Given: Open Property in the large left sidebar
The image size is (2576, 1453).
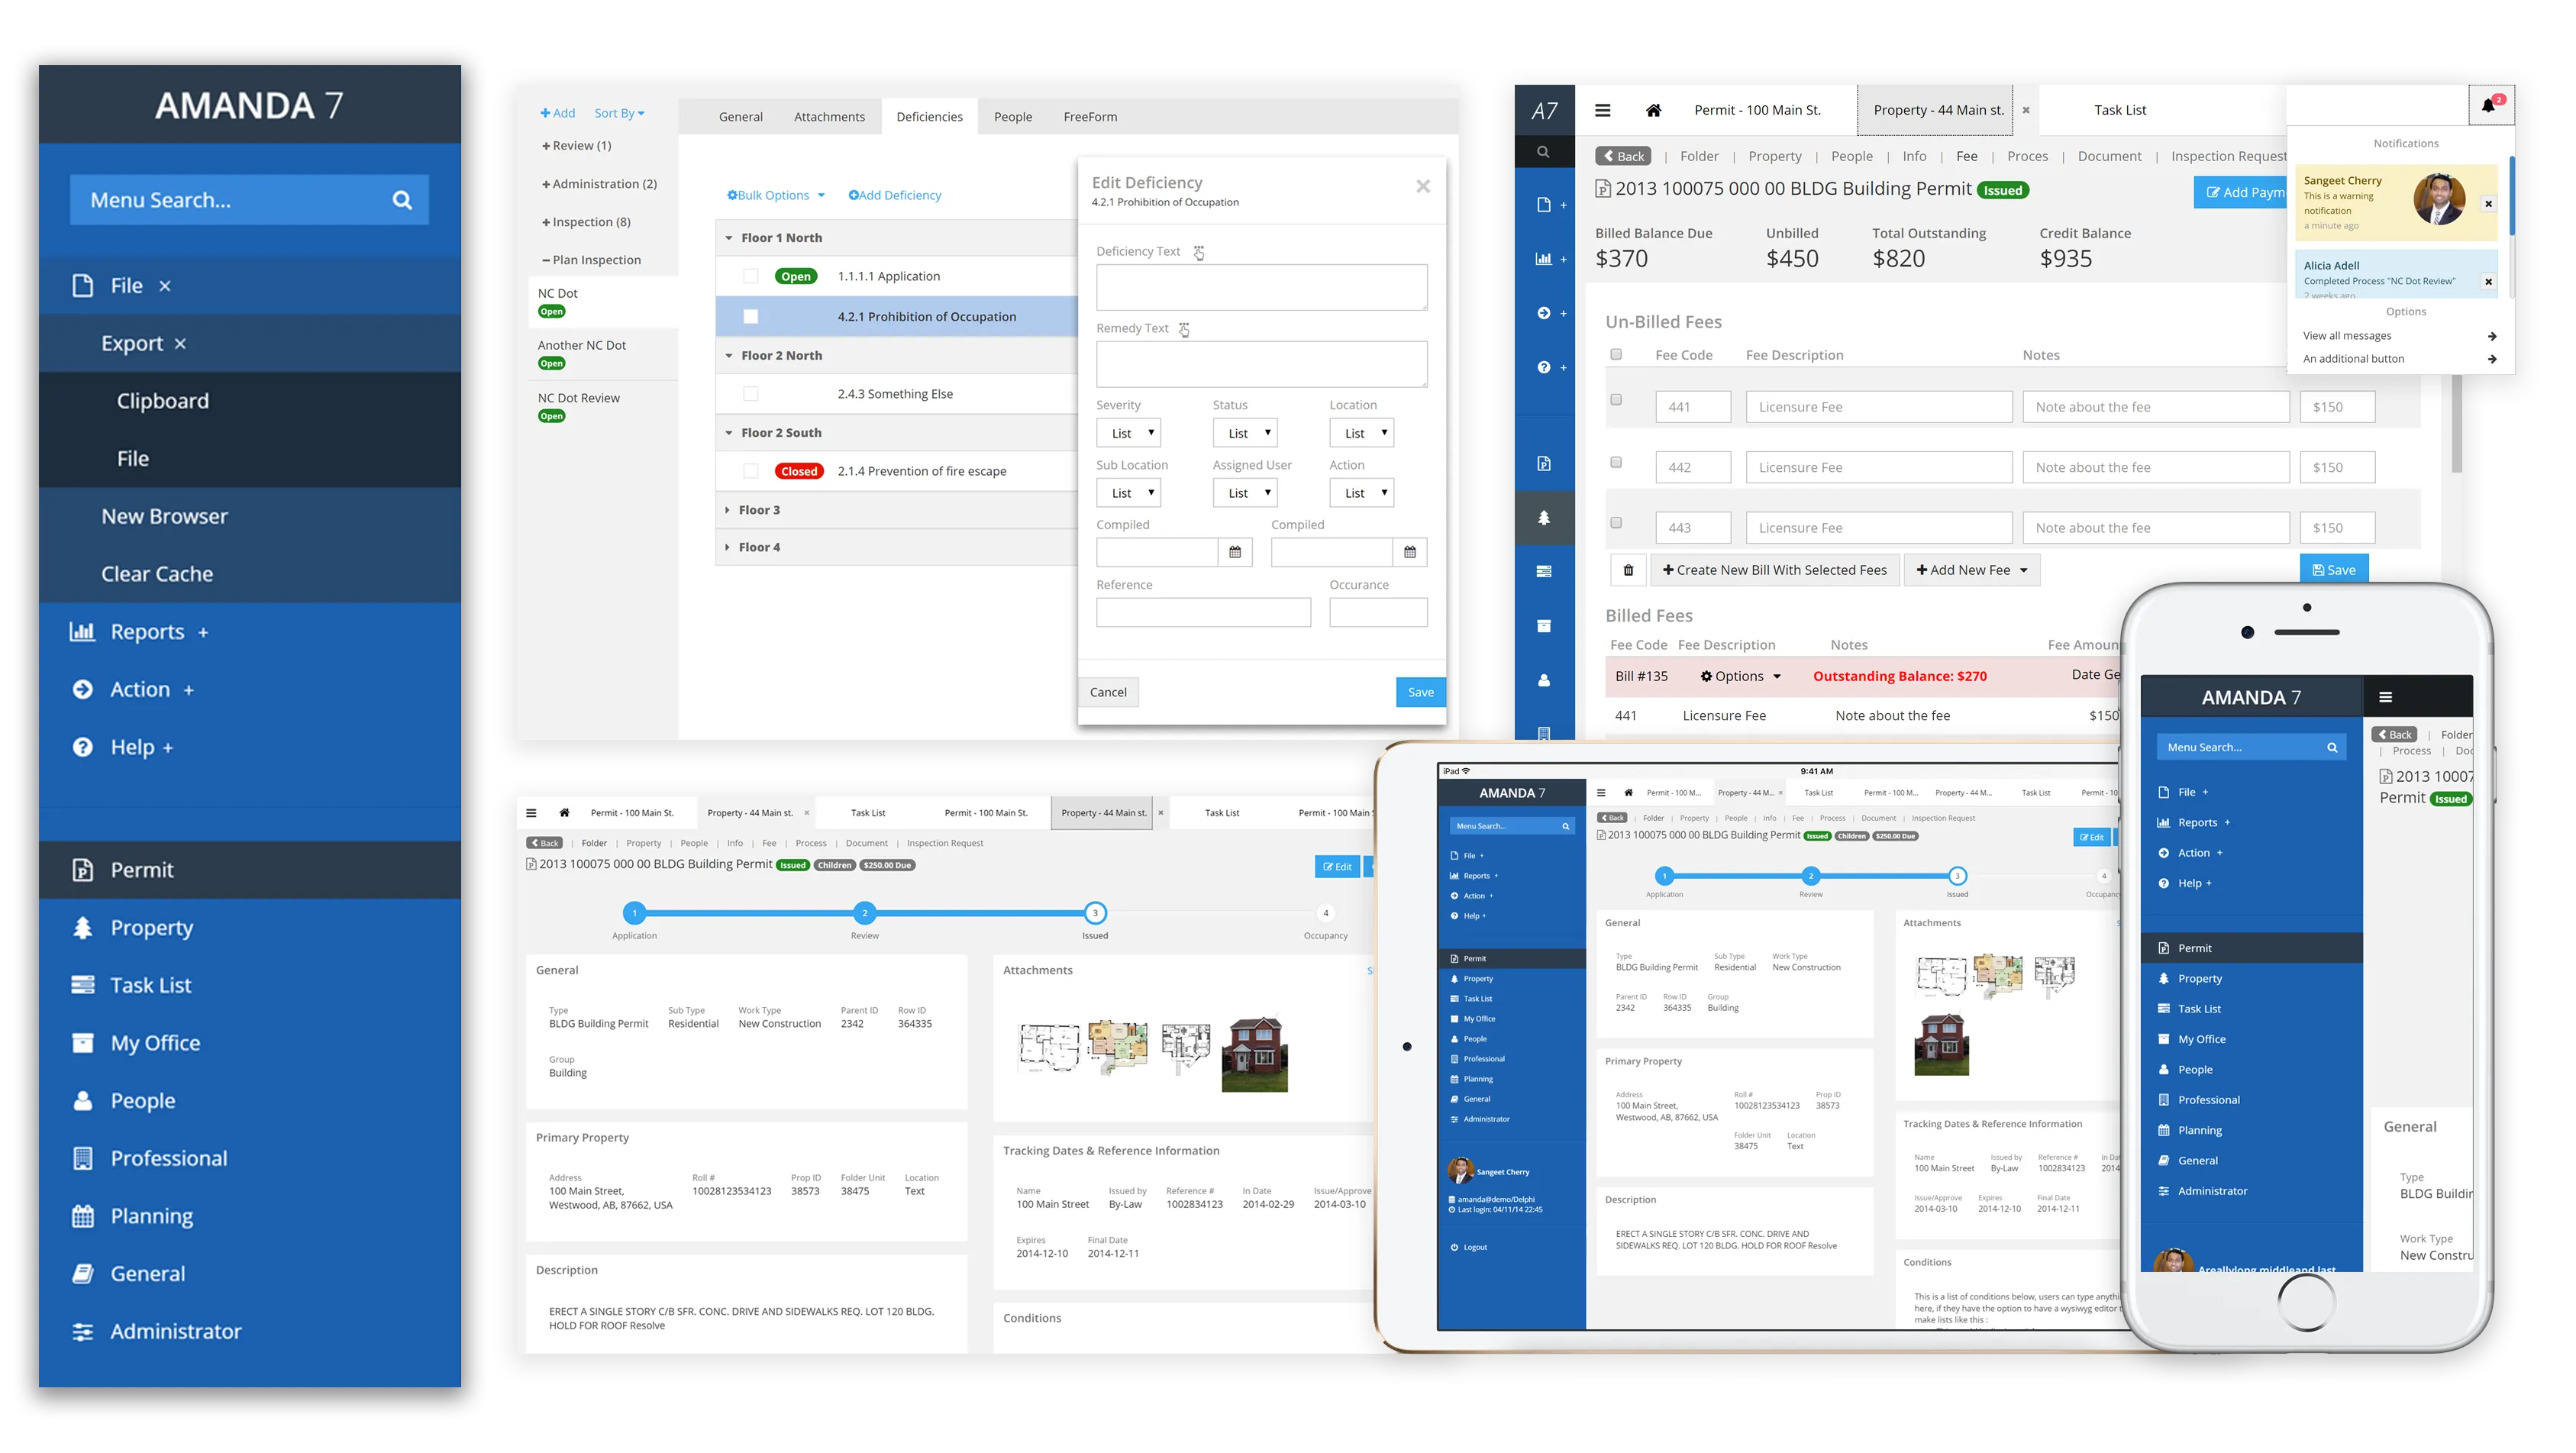Looking at the screenshot, I should point(250,928).
